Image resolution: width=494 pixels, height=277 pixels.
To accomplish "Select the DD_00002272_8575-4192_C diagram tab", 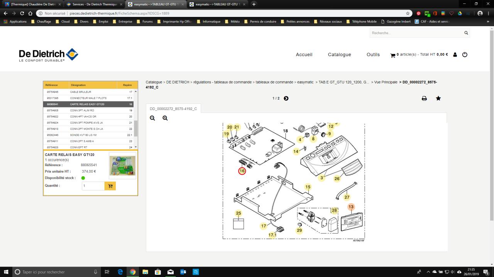I will [x=173, y=109].
